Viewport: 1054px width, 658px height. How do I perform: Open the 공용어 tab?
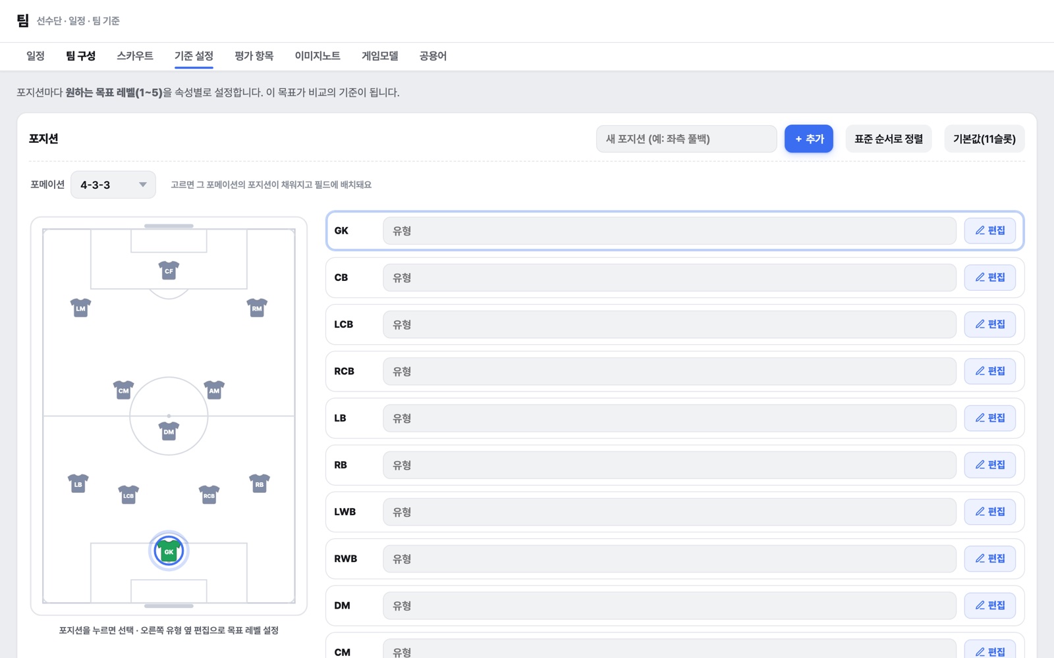coord(433,56)
